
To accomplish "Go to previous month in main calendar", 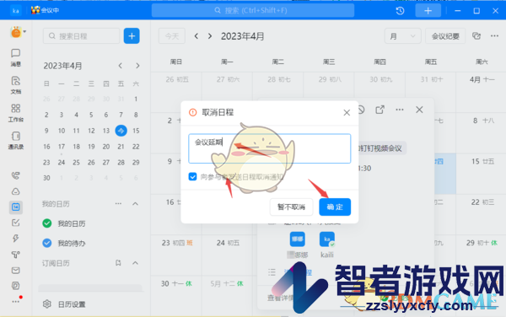I will (x=196, y=36).
